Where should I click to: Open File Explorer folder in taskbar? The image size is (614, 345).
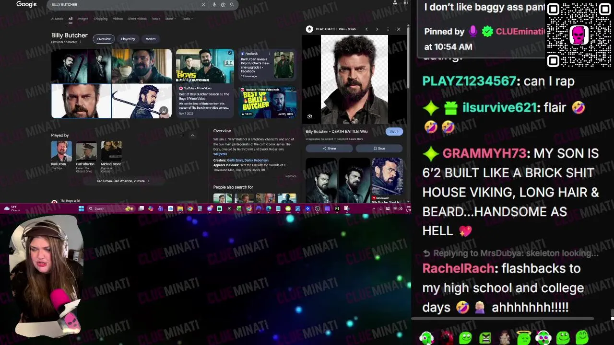[x=180, y=208]
